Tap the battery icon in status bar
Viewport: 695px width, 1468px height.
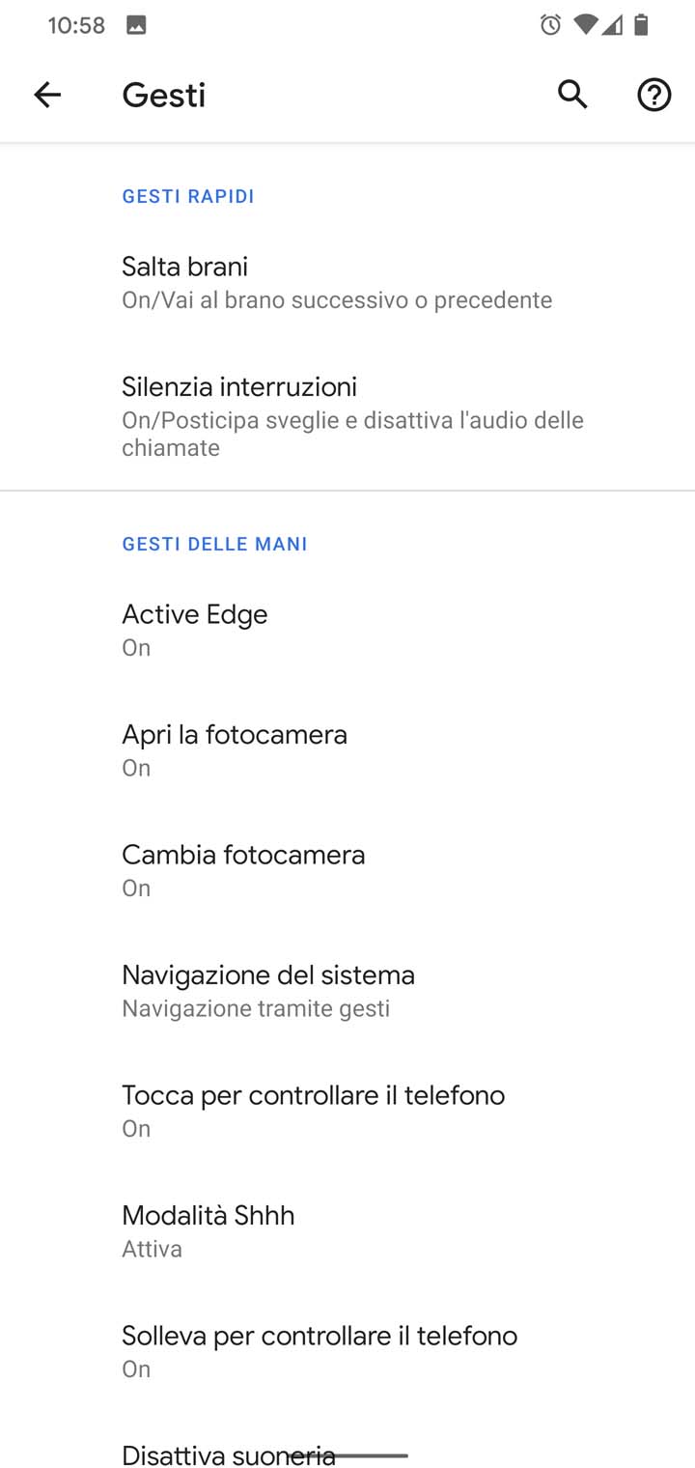point(641,25)
